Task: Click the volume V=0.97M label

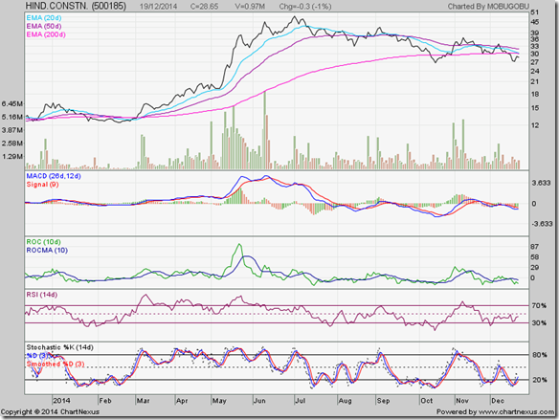Action: (x=250, y=7)
